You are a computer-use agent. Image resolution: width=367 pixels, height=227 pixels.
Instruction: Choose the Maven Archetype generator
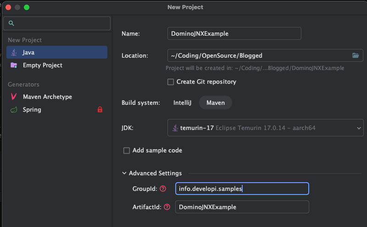[47, 97]
